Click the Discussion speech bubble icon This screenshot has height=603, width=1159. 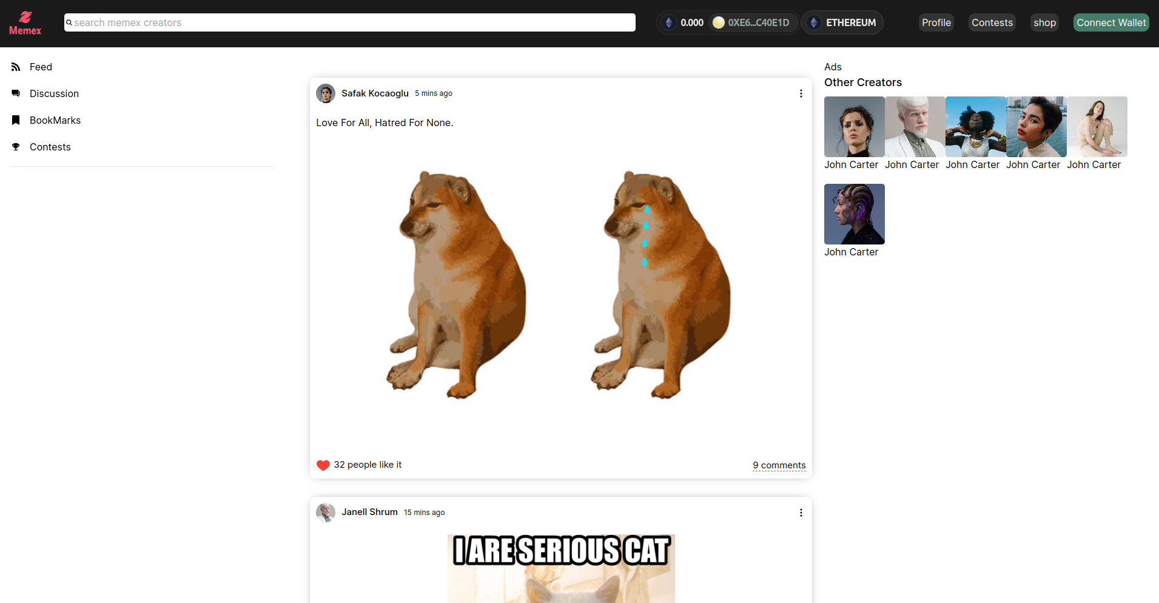[16, 93]
